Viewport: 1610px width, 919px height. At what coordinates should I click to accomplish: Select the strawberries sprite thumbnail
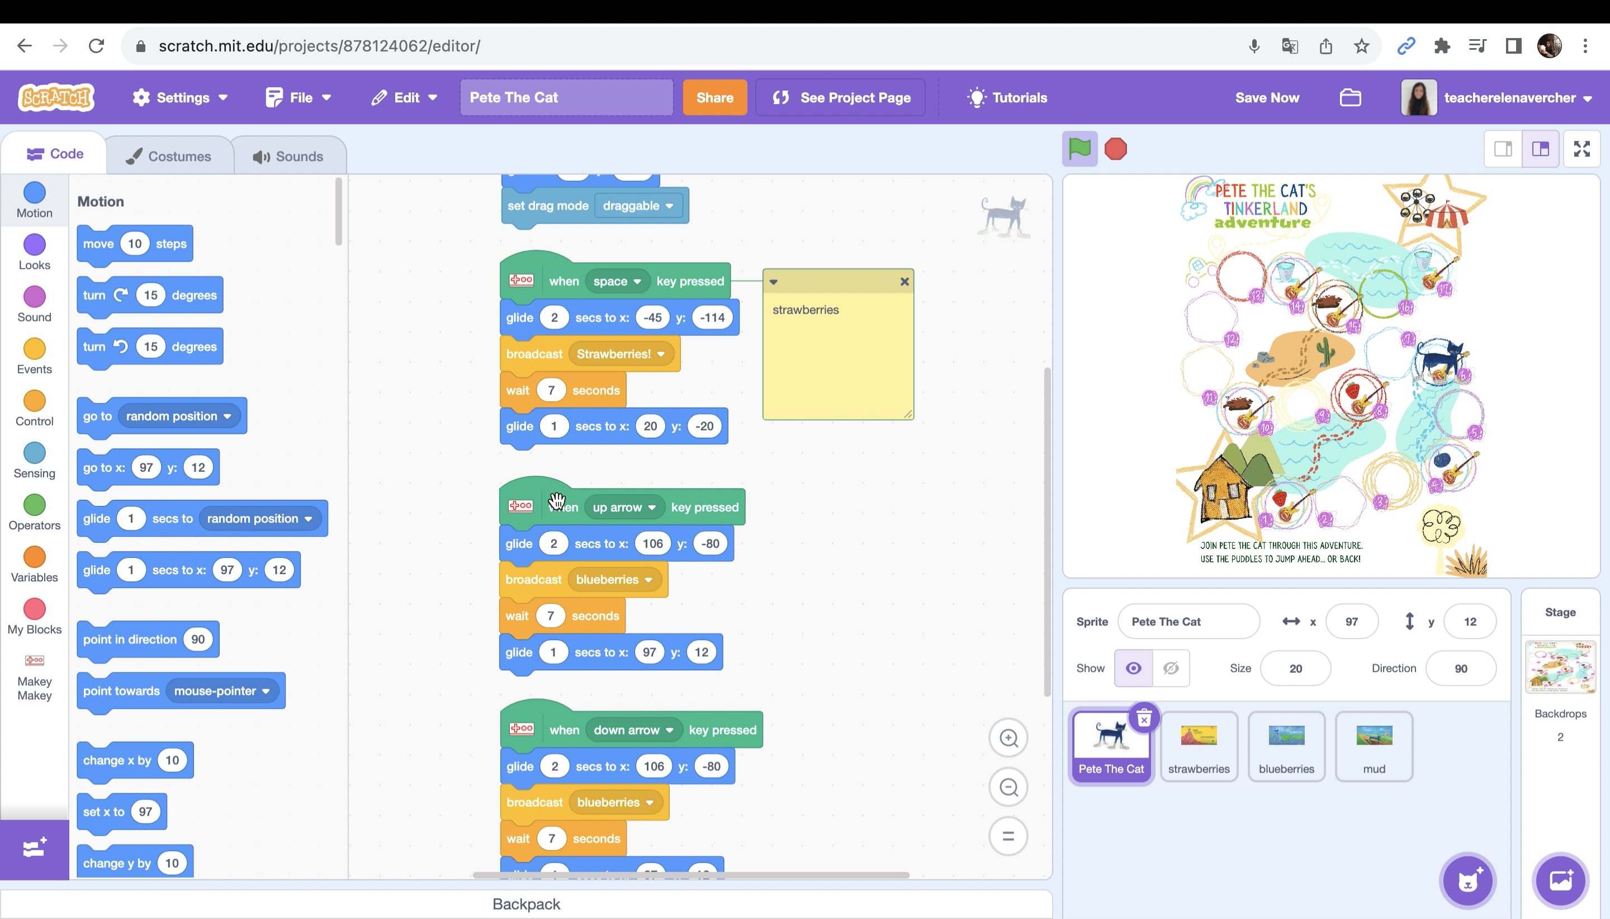(1199, 747)
